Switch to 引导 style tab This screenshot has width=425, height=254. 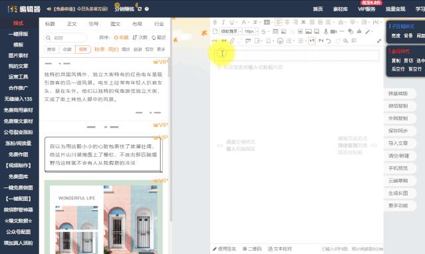94,24
